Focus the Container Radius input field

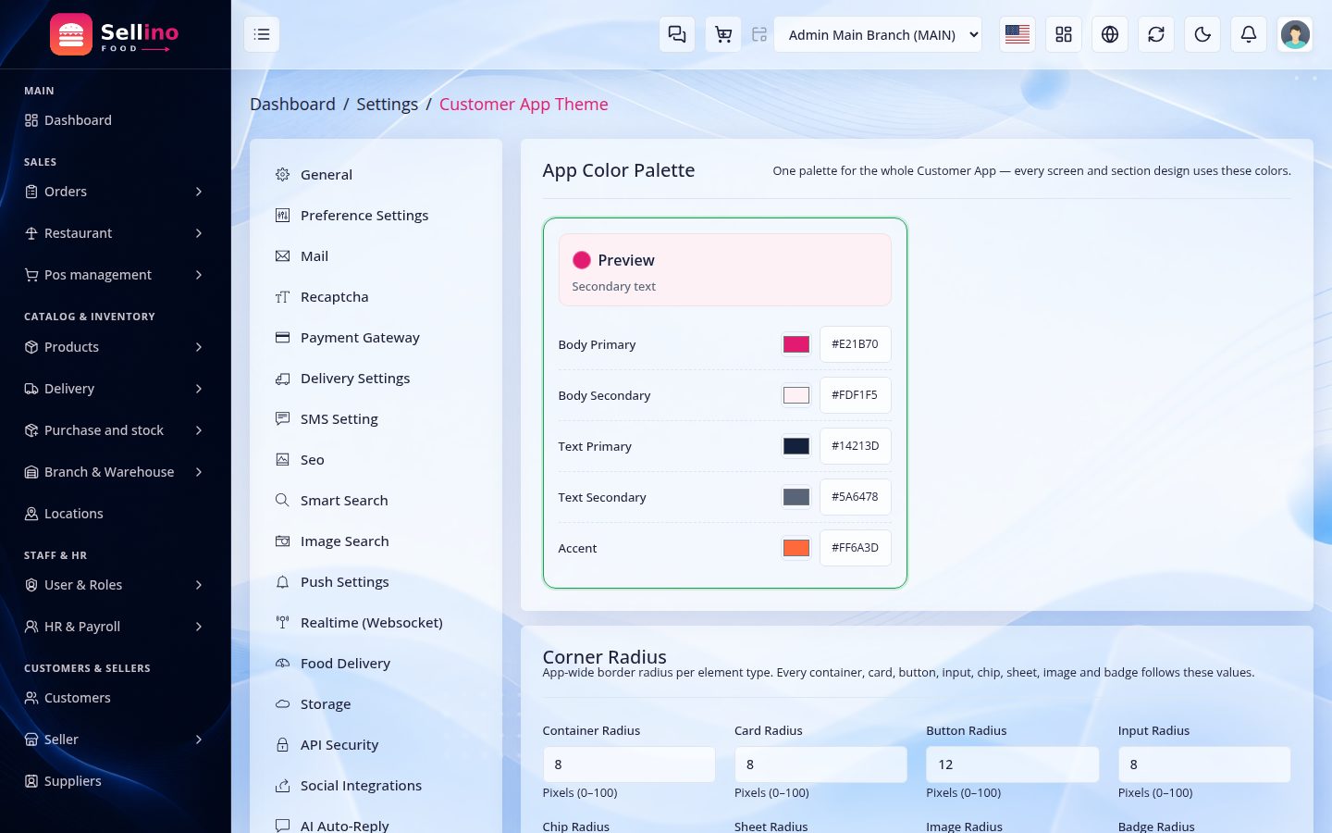point(629,765)
